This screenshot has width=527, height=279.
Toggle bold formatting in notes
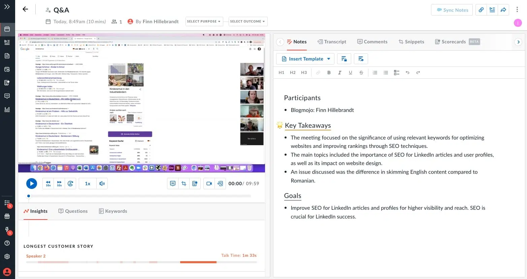click(x=329, y=73)
